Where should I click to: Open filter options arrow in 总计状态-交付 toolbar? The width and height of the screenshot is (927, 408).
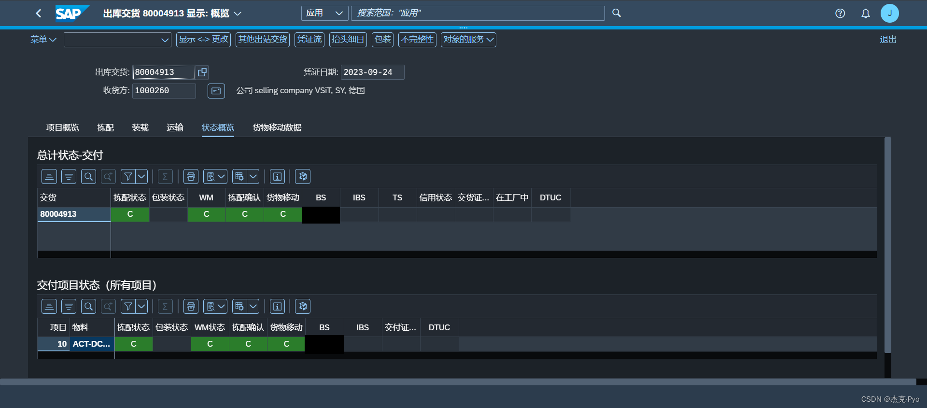141,177
